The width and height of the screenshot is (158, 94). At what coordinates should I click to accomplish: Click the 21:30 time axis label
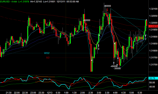click(9, 93)
